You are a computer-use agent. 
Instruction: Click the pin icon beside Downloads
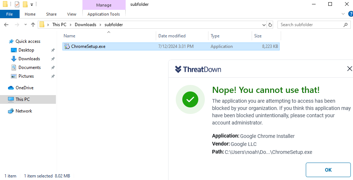[x=53, y=59]
